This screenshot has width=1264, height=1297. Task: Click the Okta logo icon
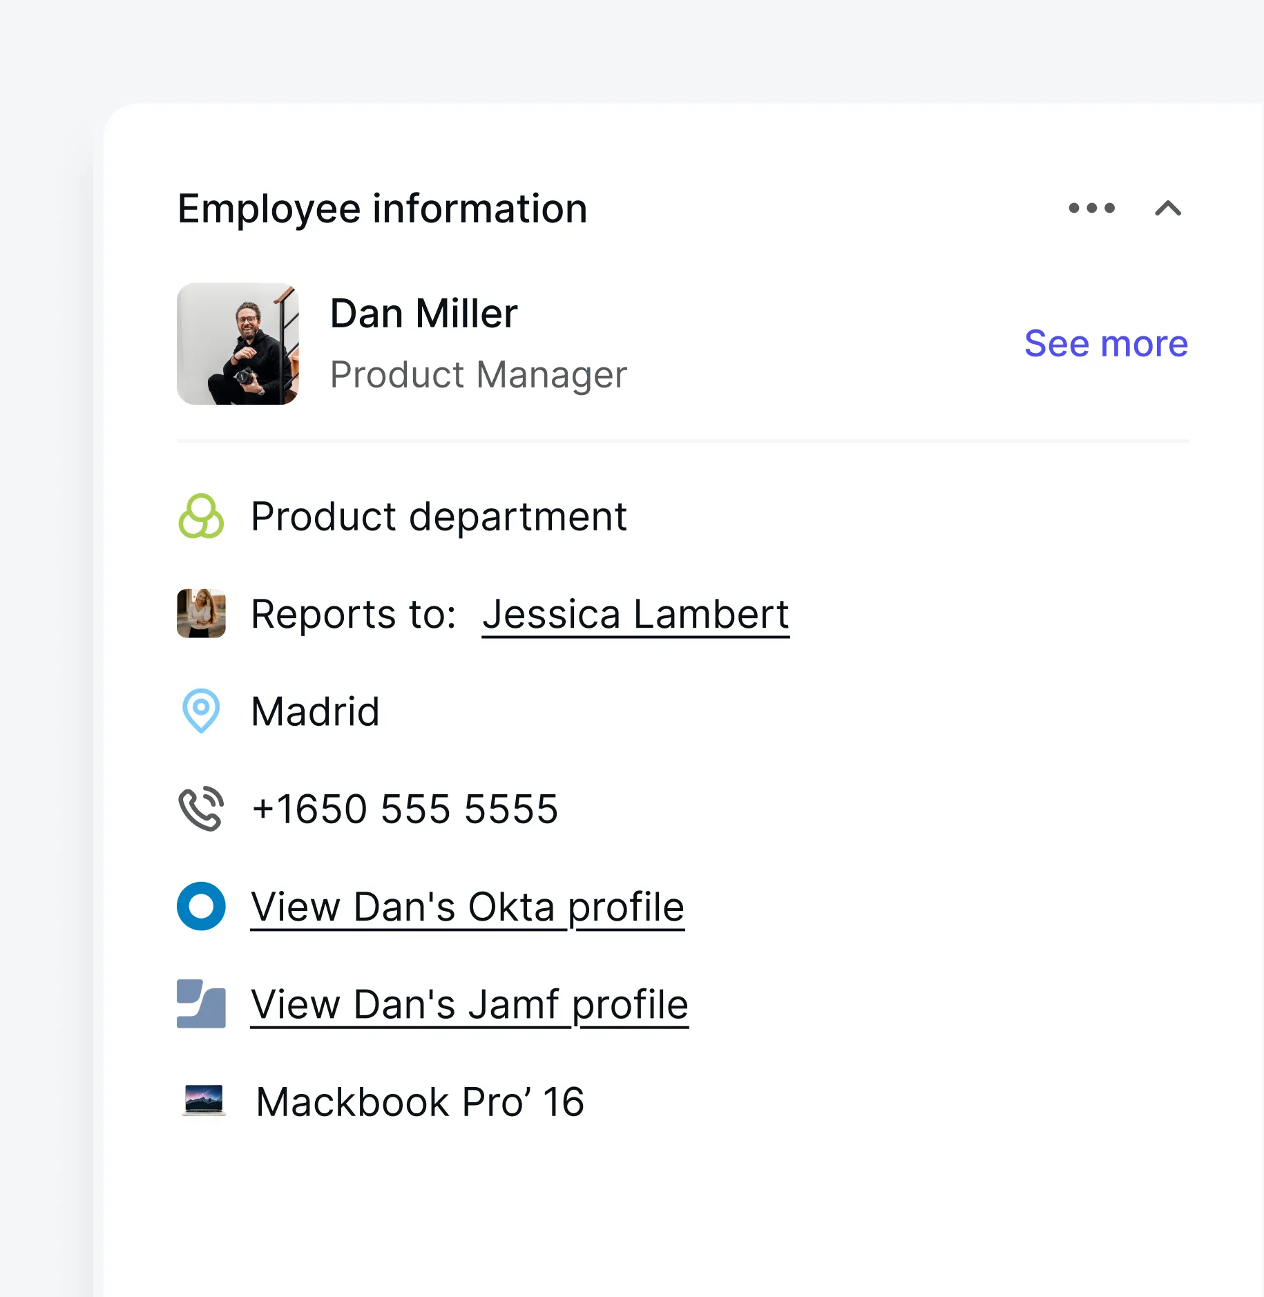[x=200, y=906]
